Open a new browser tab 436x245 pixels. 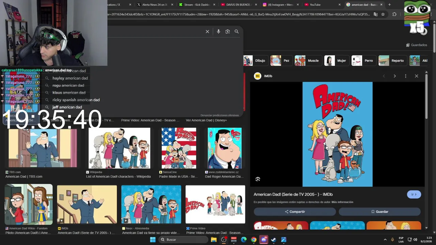click(x=389, y=4)
